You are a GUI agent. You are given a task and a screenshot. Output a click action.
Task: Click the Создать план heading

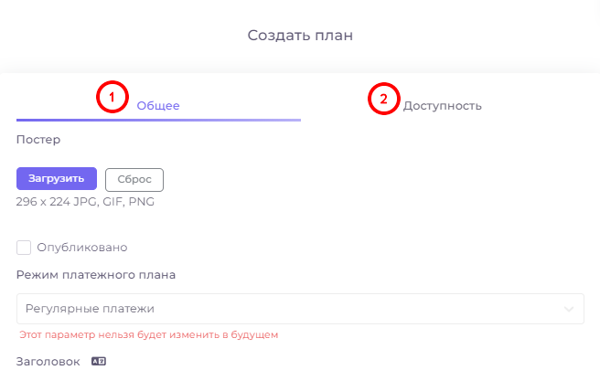click(300, 35)
